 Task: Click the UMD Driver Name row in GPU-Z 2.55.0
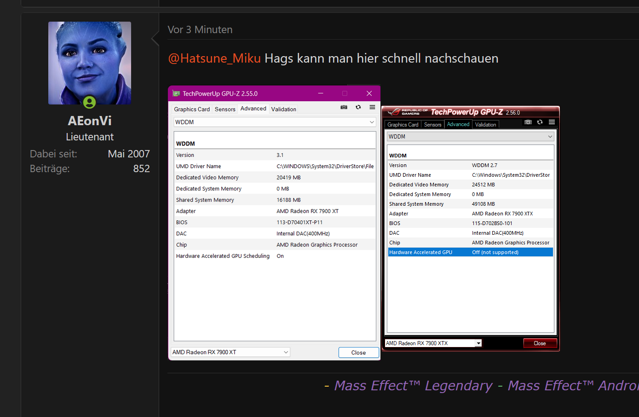point(275,166)
